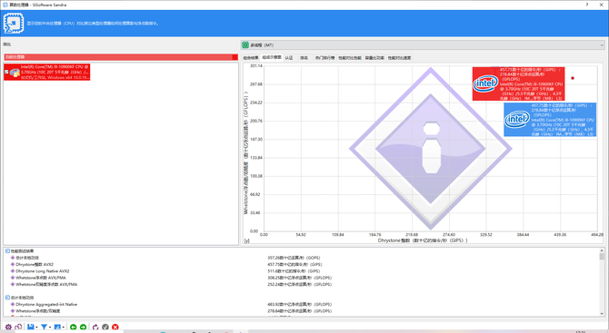The height and width of the screenshot is (333, 609).
Task: Switch to the 认证 tab
Action: [289, 58]
